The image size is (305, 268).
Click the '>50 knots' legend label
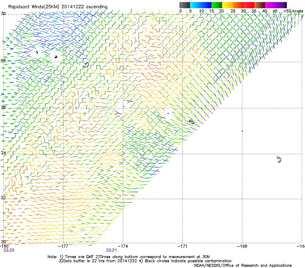[293, 11]
